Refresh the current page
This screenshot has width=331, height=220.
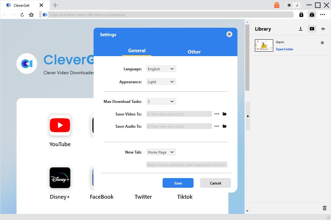click(22, 15)
